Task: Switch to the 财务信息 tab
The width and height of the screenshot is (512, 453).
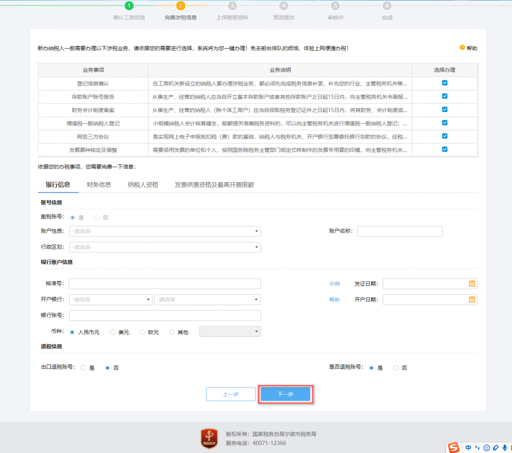Action: coord(99,185)
